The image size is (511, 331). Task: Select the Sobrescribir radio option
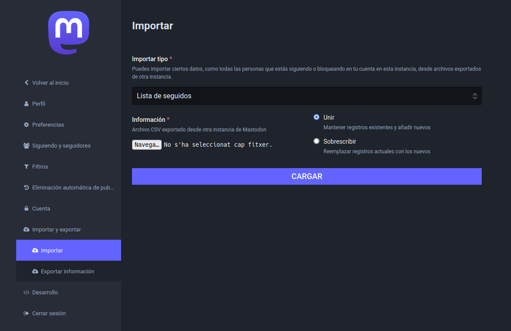[x=316, y=141]
